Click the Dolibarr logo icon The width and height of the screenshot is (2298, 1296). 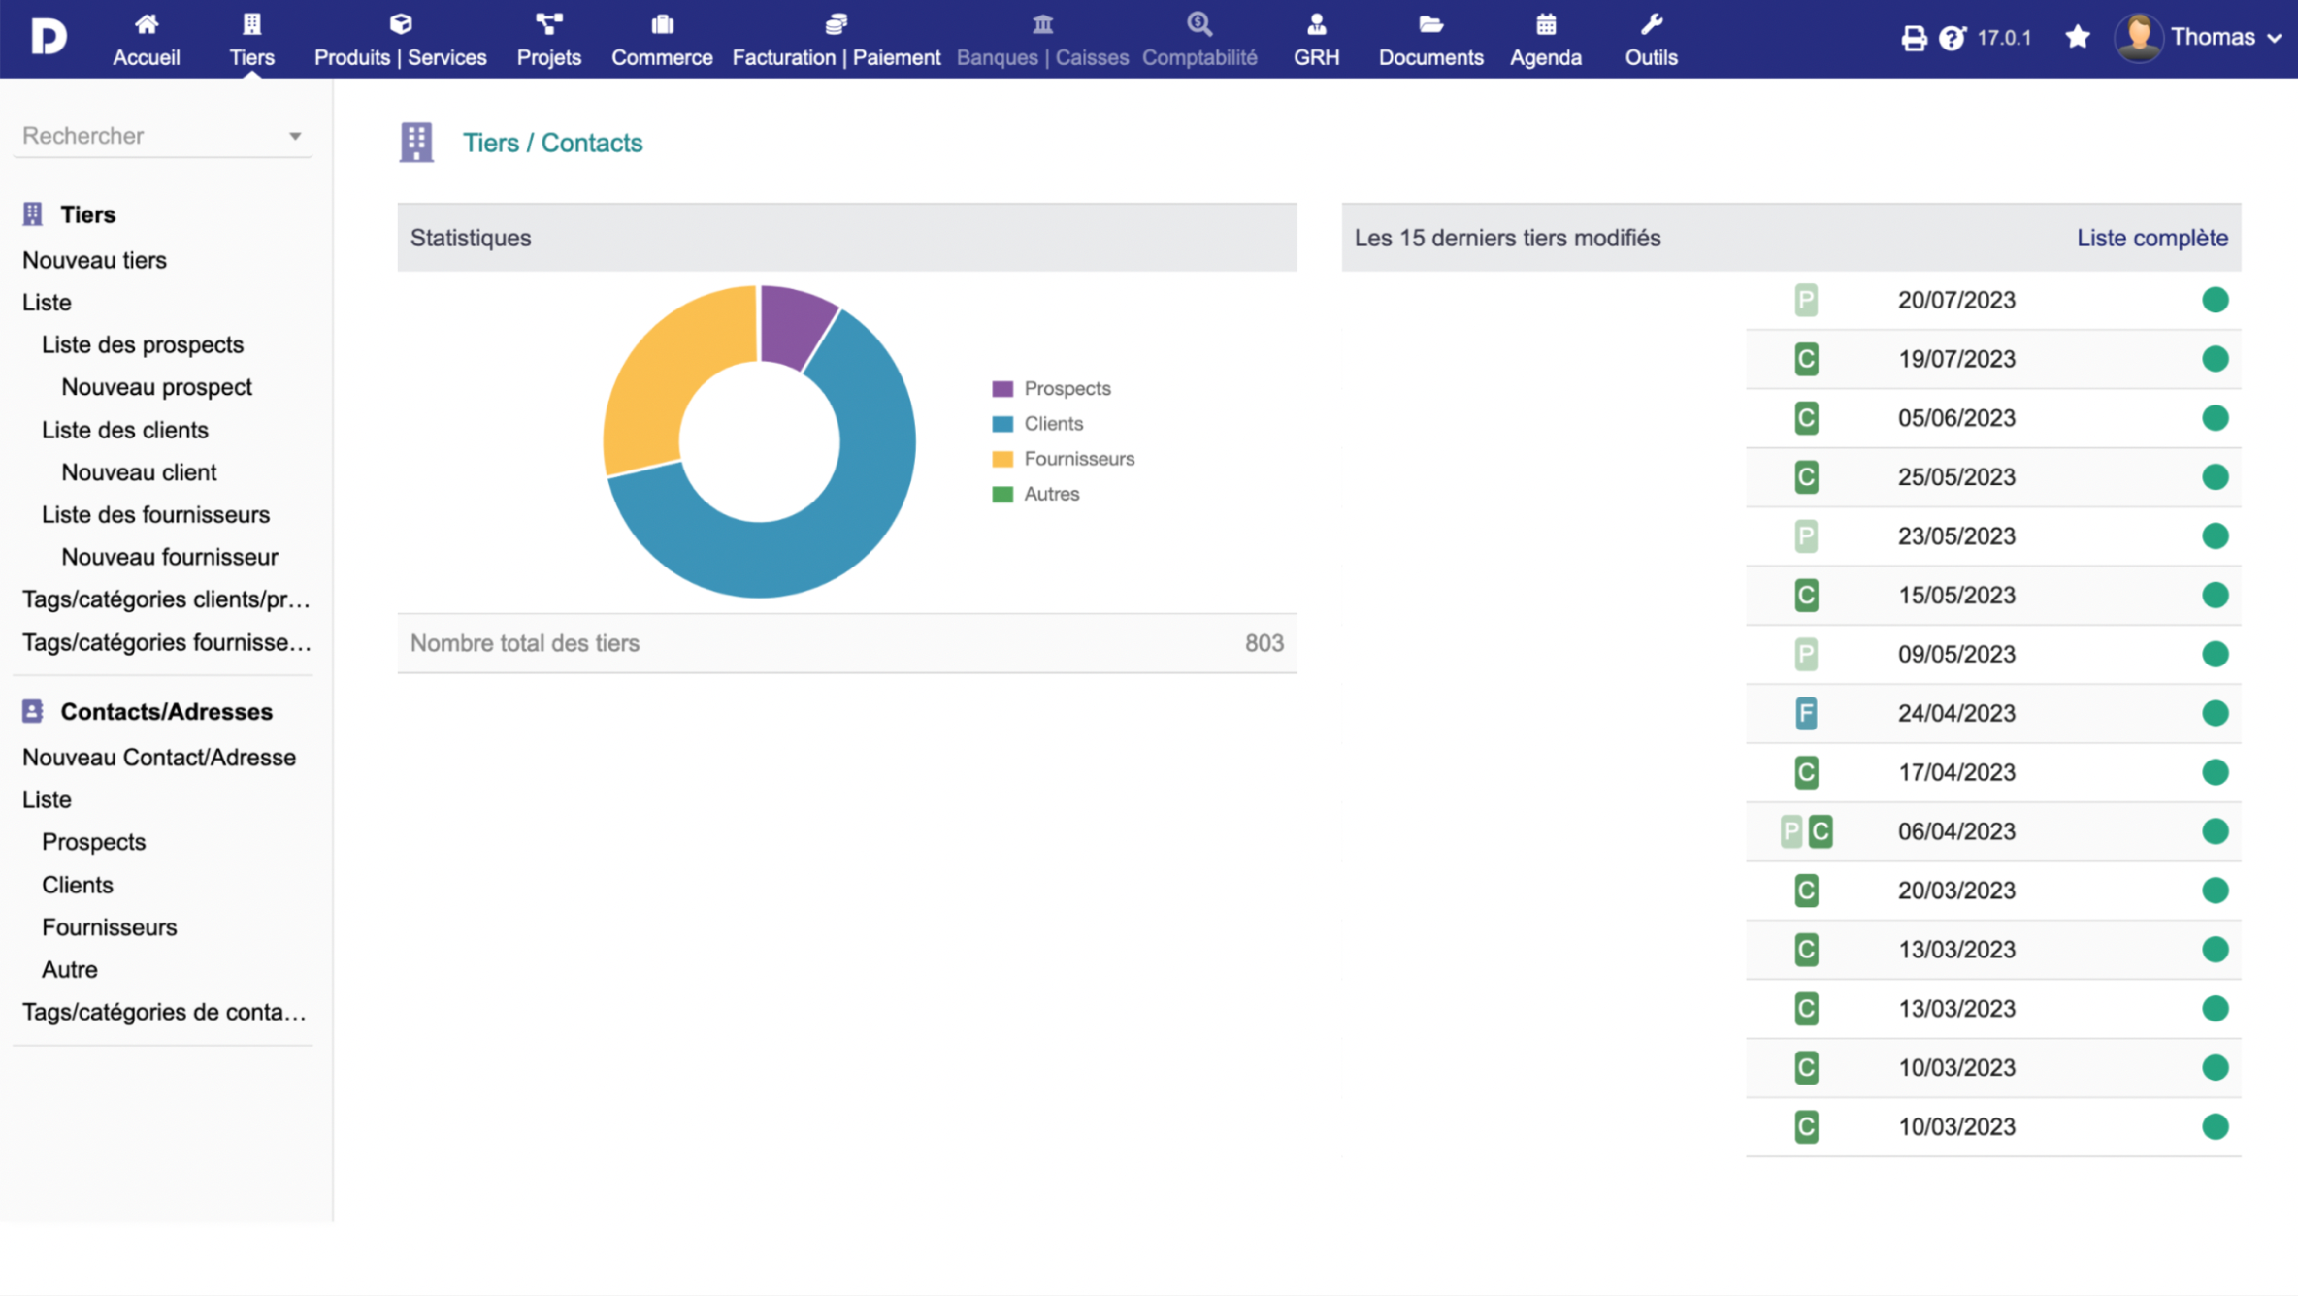pyautogui.click(x=49, y=37)
